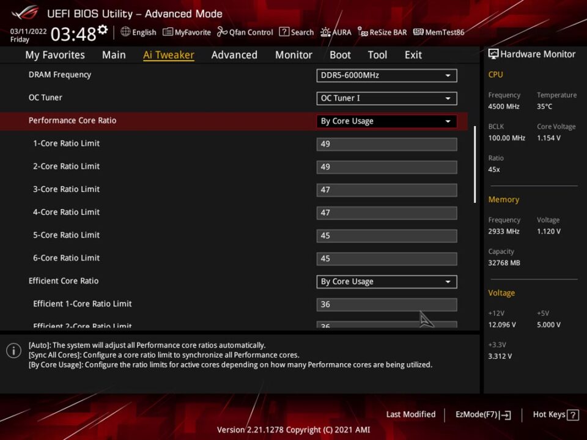
Task: Click BCLK value 100.00 MHz
Action: [x=506, y=138]
